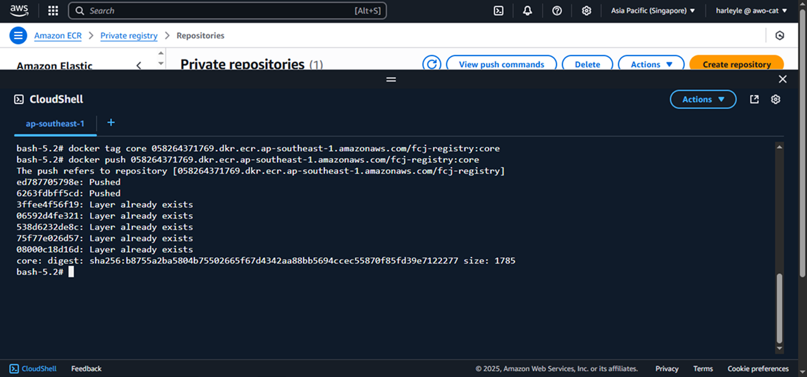Viewport: 807px width, 377px height.
Task: Go to Amazon ECR breadcrumb link
Action: coord(58,35)
